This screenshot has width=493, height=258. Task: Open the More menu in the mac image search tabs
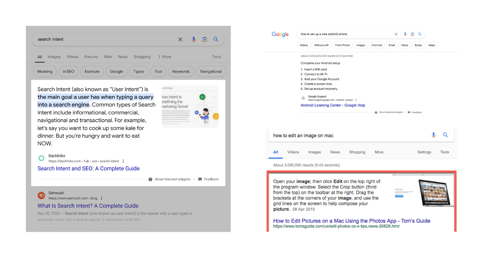point(379,152)
